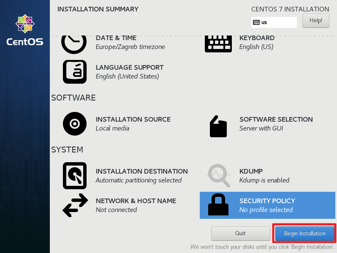This screenshot has width=337, height=253.
Task: Click the CENTOS 7 INSTALLATION title
Action: (x=290, y=9)
